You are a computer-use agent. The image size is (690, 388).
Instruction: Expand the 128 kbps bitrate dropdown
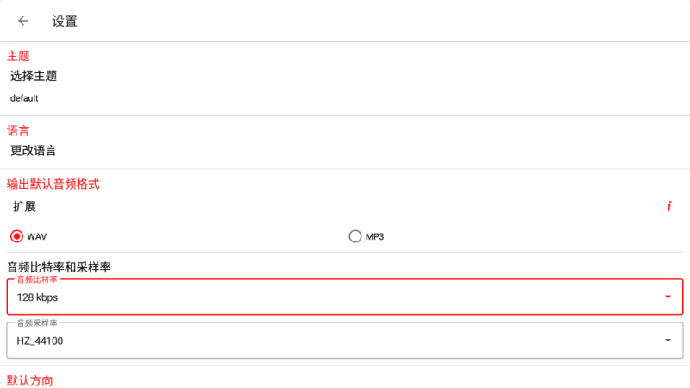click(345, 297)
